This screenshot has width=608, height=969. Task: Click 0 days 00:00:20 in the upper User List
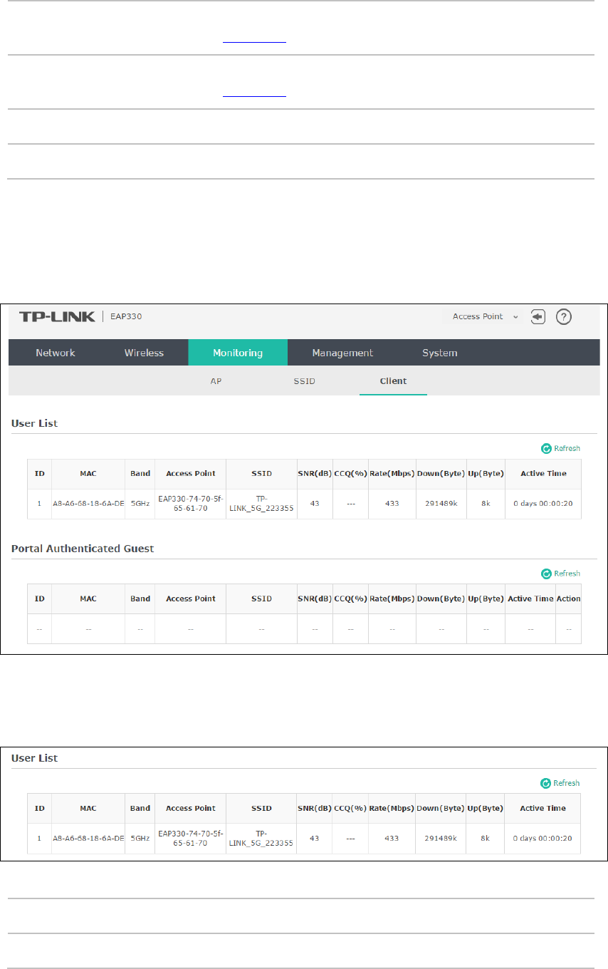543,504
